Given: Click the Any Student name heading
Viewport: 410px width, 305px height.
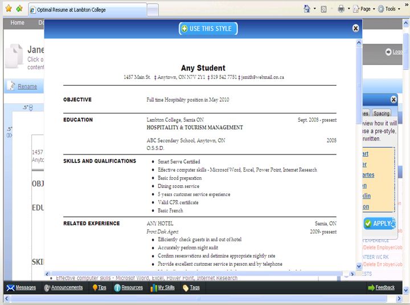Looking at the screenshot, I should 203,68.
